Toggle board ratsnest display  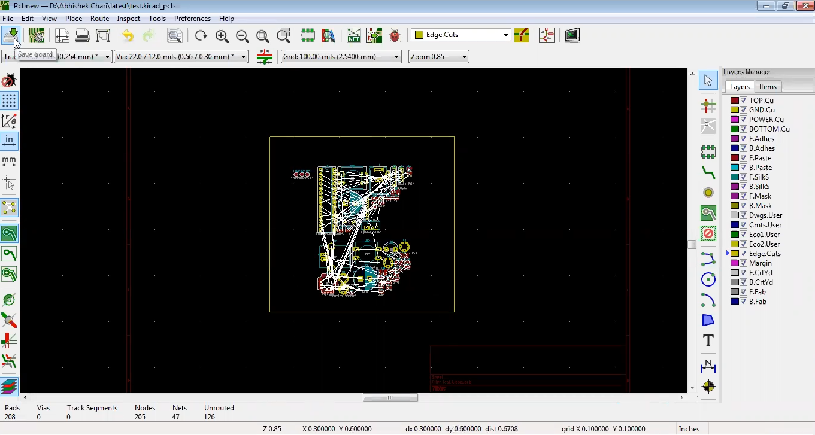click(x=9, y=208)
